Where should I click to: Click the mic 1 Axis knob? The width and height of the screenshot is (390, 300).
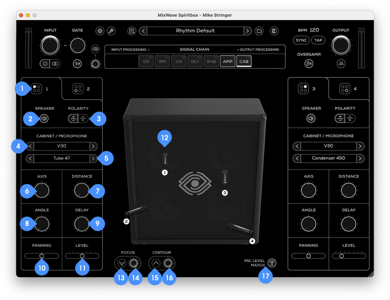[42, 191]
